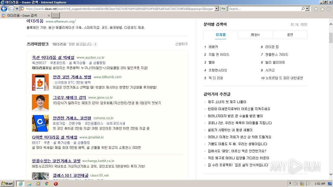Open File Explorer folder taskbar icon

pos(29,184)
